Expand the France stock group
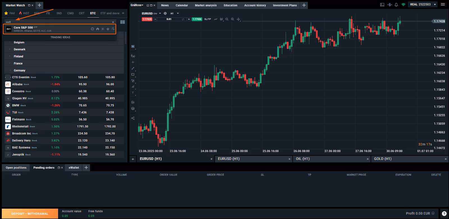 [64, 63]
